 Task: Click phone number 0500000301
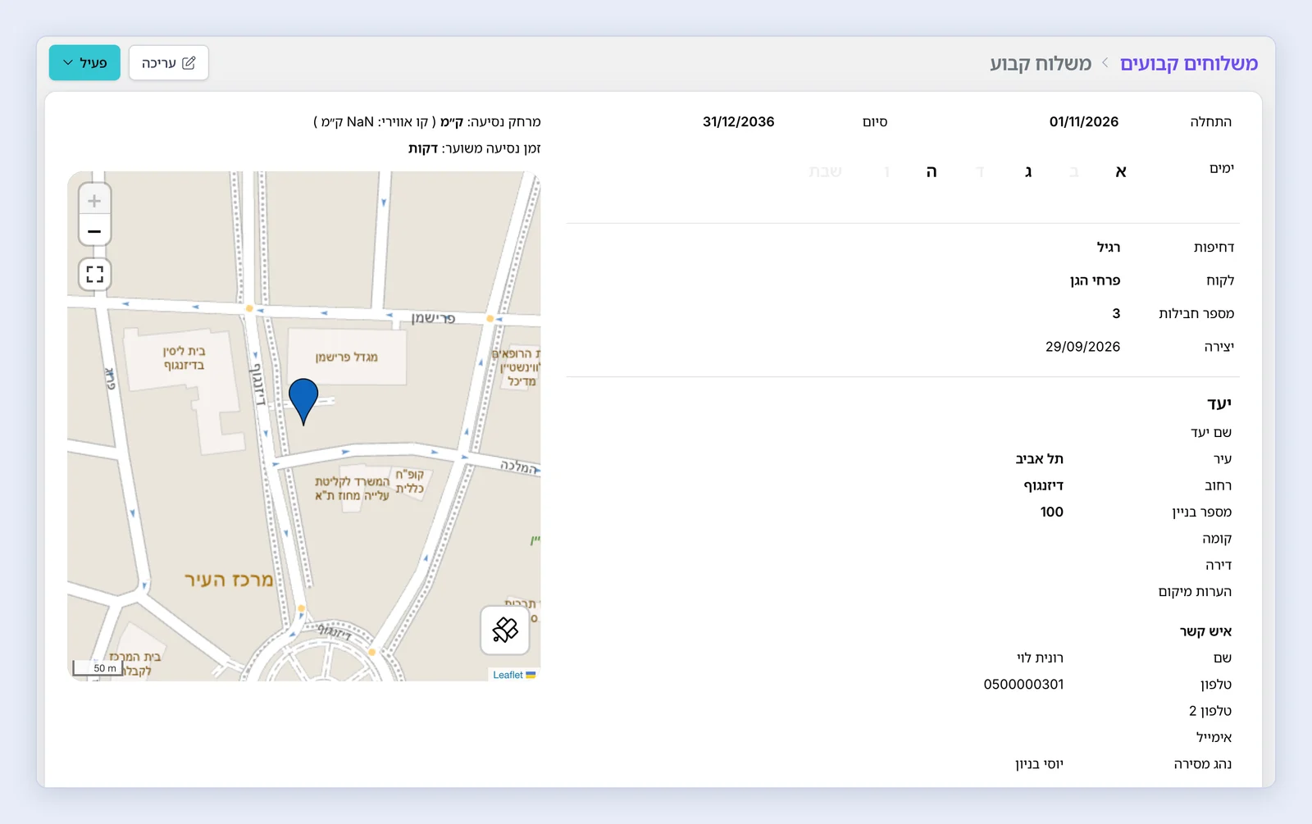pos(1023,684)
